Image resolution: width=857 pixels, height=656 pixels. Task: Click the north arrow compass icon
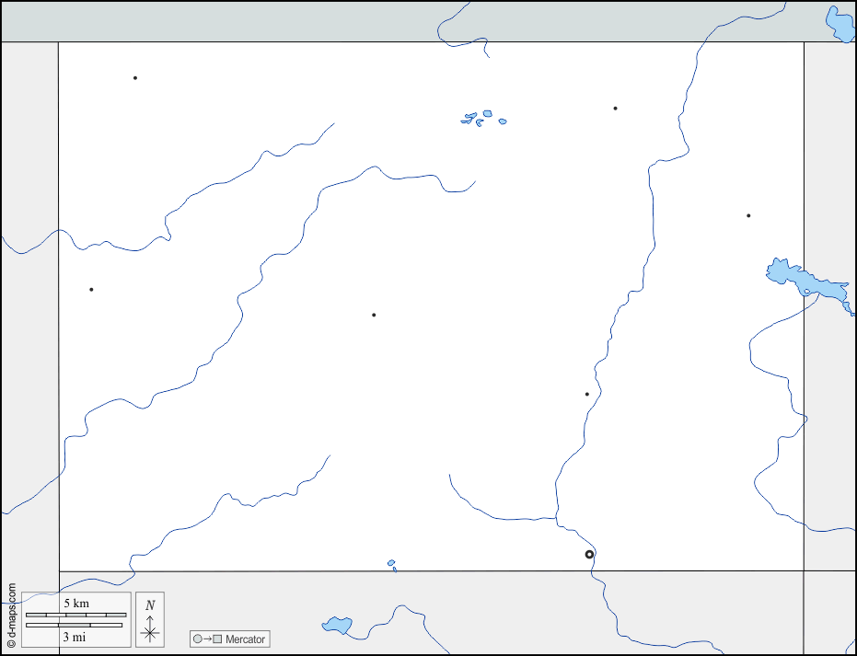[x=150, y=630]
